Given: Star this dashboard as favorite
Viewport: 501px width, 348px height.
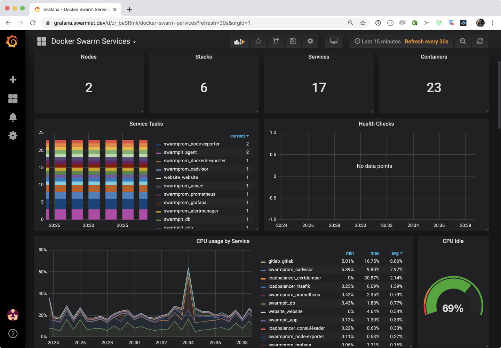Looking at the screenshot, I should pyautogui.click(x=258, y=41).
